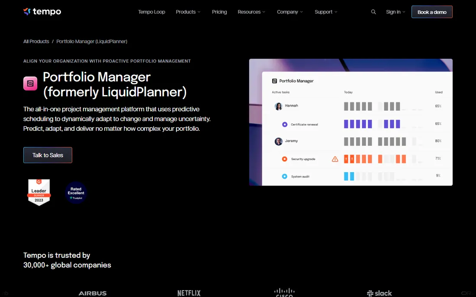
Task: Click the Portfolio Manager (LiquidPlanner) breadcrumb
Action: point(92,41)
